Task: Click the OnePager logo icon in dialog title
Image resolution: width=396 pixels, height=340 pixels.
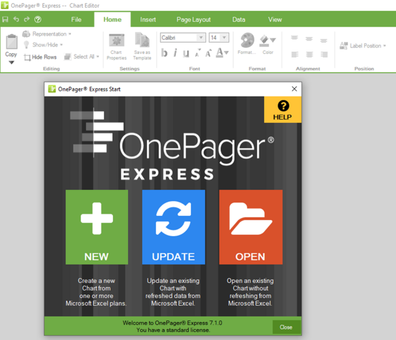Action: coord(52,89)
